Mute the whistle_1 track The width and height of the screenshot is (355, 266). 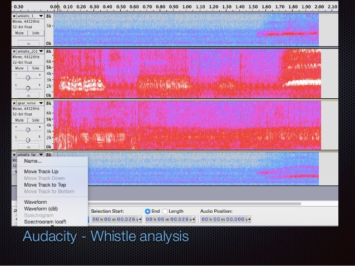pyautogui.click(x=19, y=33)
